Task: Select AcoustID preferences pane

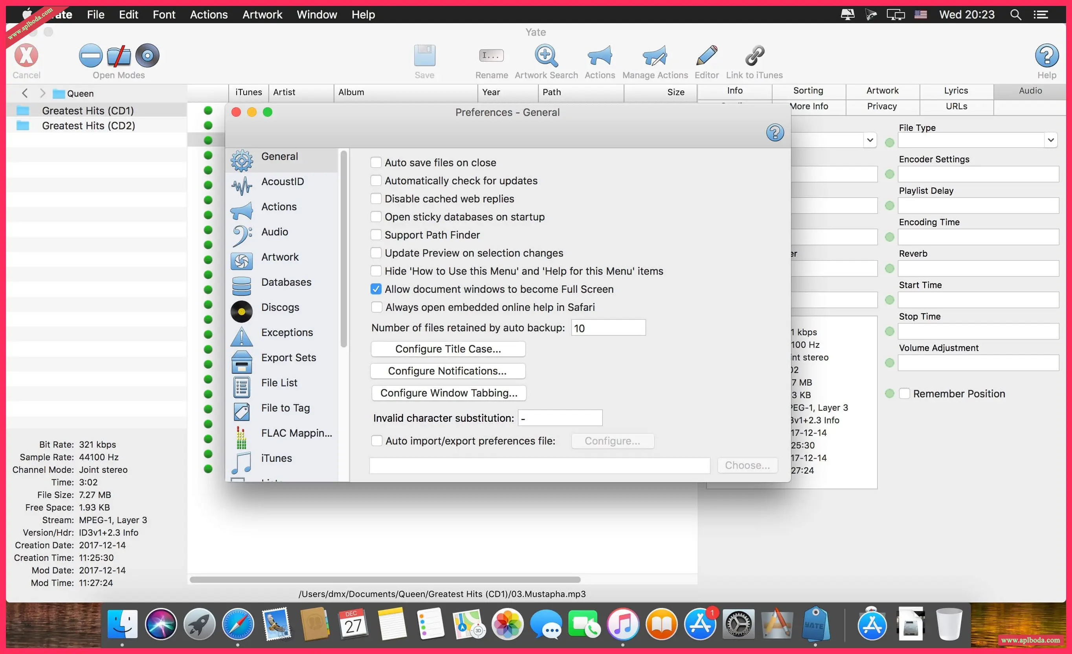Action: click(x=281, y=186)
